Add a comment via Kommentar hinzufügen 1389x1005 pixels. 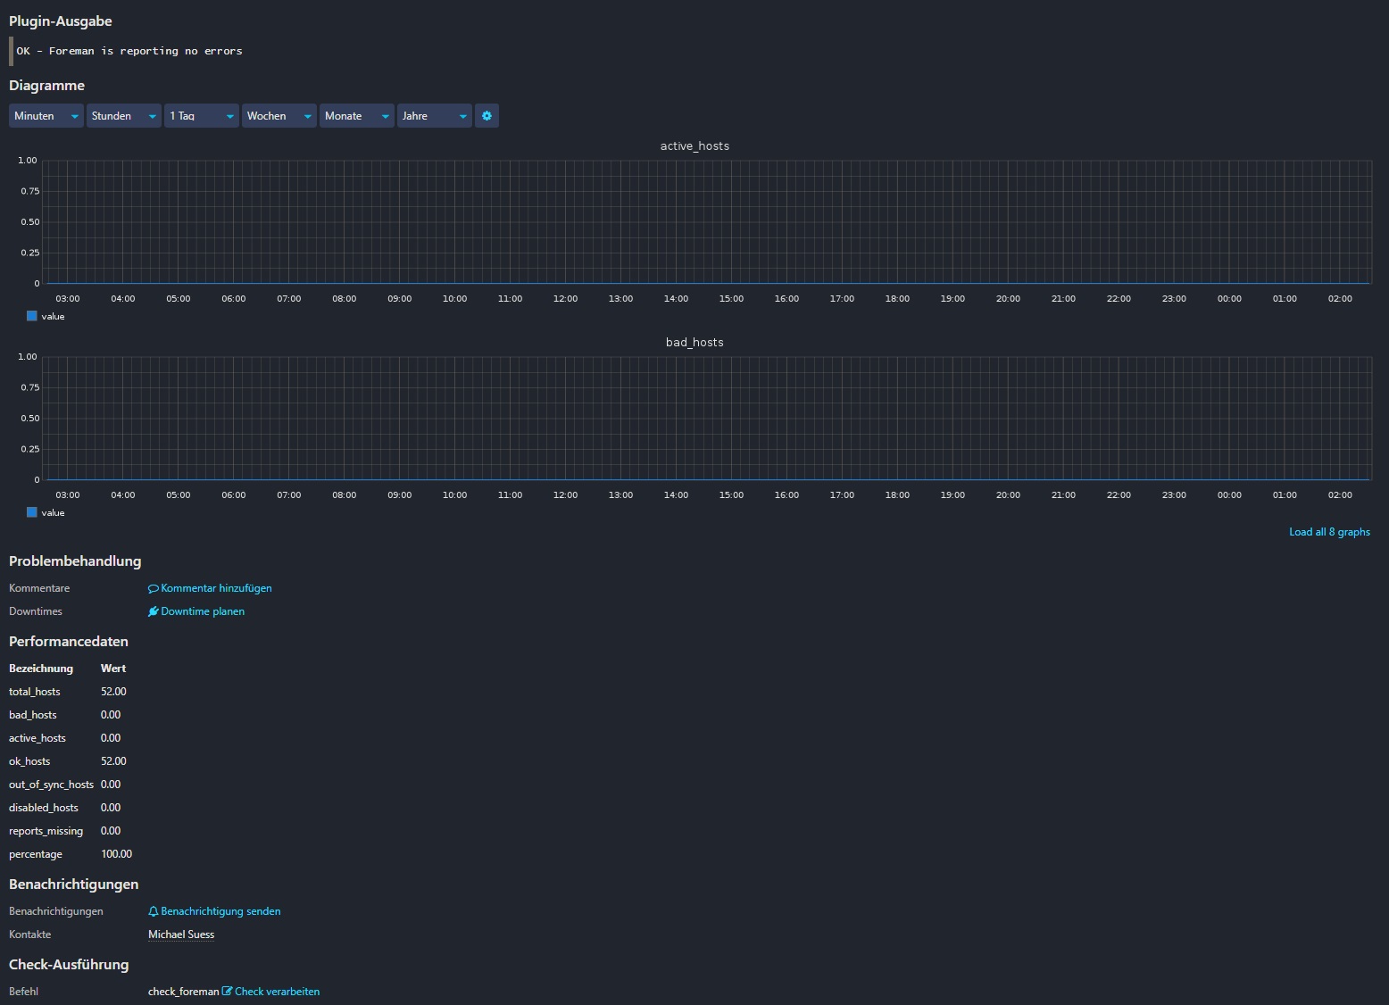(216, 588)
